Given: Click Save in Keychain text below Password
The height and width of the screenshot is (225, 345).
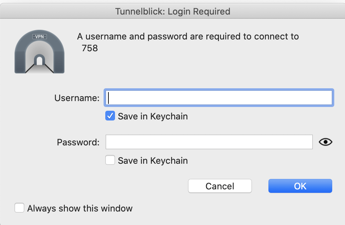Looking at the screenshot, I should pos(153,161).
